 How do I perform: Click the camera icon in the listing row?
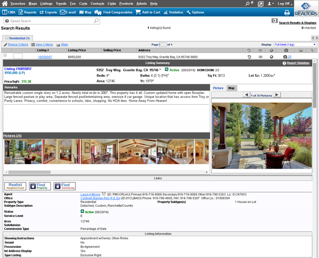coord(286,57)
